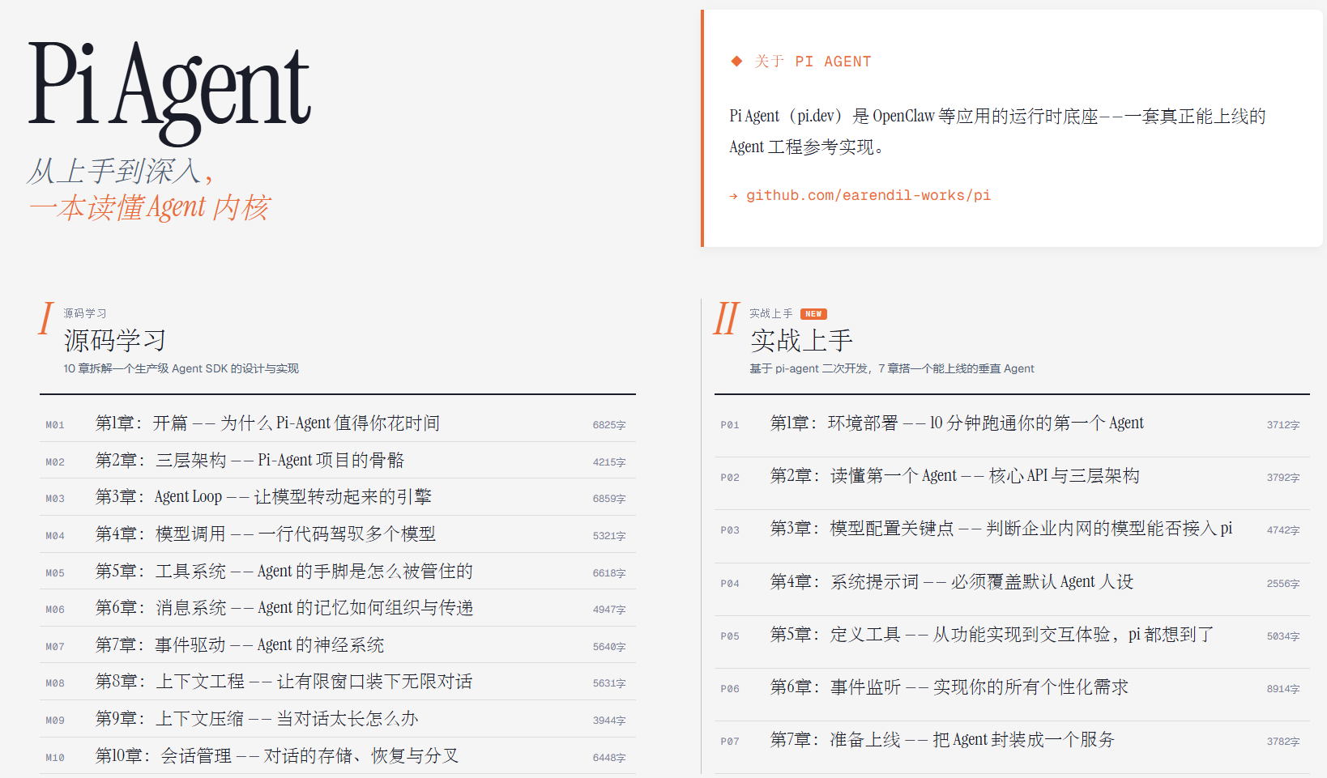Click the text 基于 pi-agent 二次开发，7 章搭一个能上线的垂直 Agent

click(x=892, y=369)
